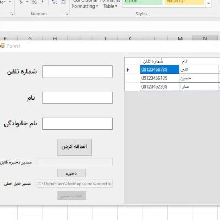The image size is (220, 220).
Task: Click the اضافه کردن button
Action: tap(74, 147)
